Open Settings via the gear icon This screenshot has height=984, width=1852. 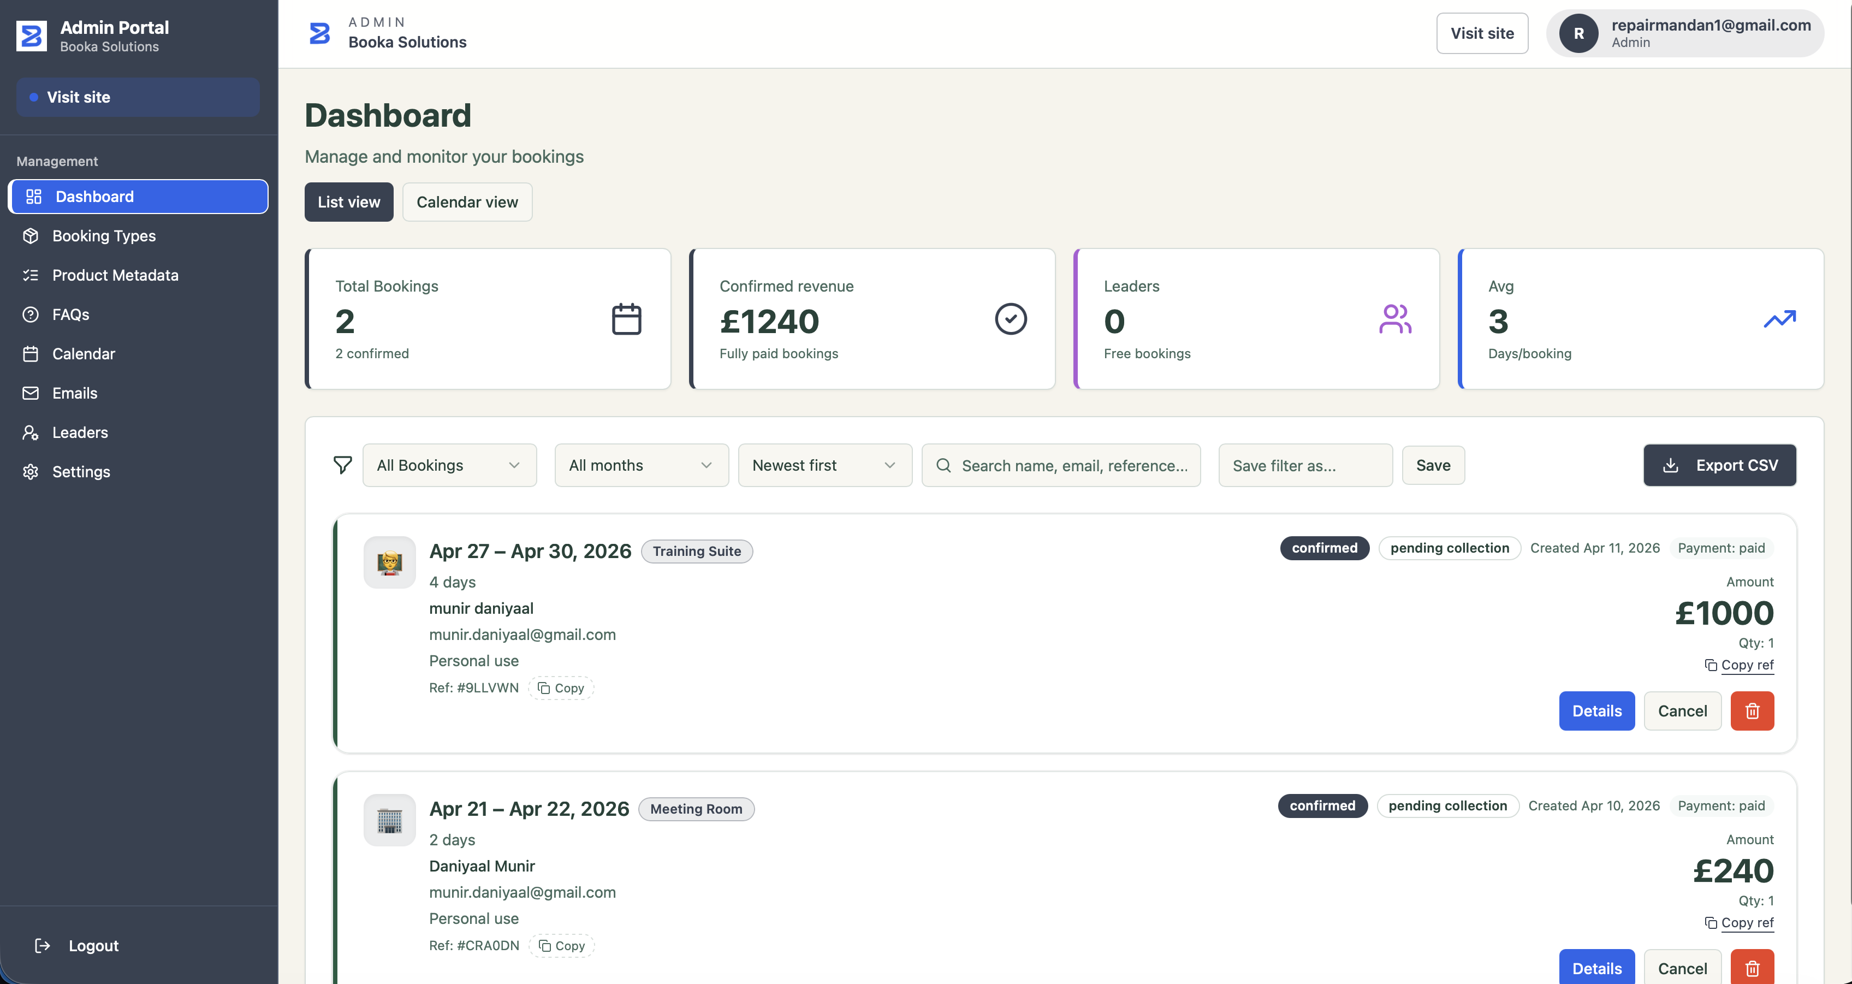pos(31,472)
